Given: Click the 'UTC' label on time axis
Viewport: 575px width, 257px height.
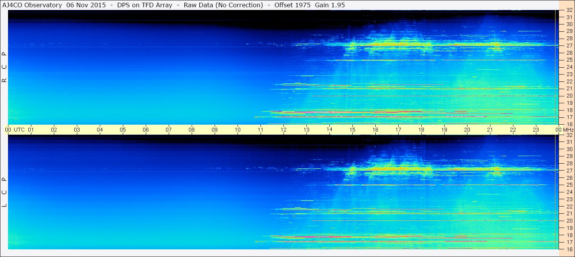Looking at the screenshot, I should click(19, 130).
